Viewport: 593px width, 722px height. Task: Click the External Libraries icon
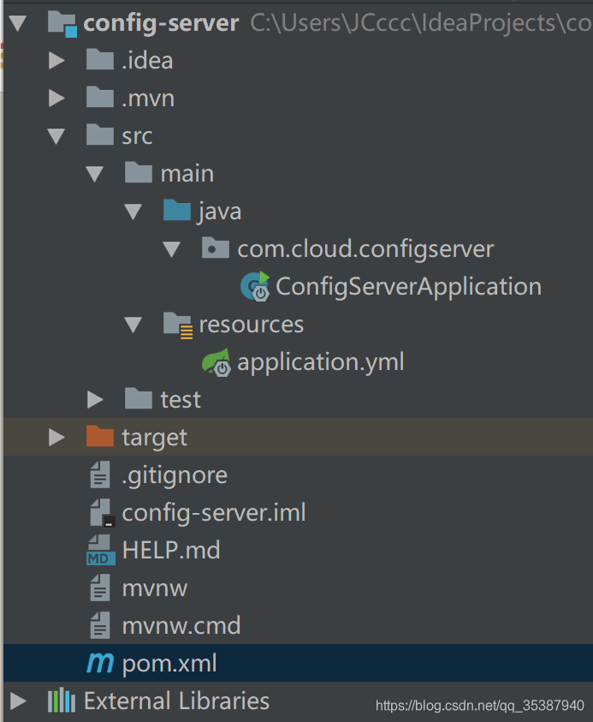click(61, 701)
